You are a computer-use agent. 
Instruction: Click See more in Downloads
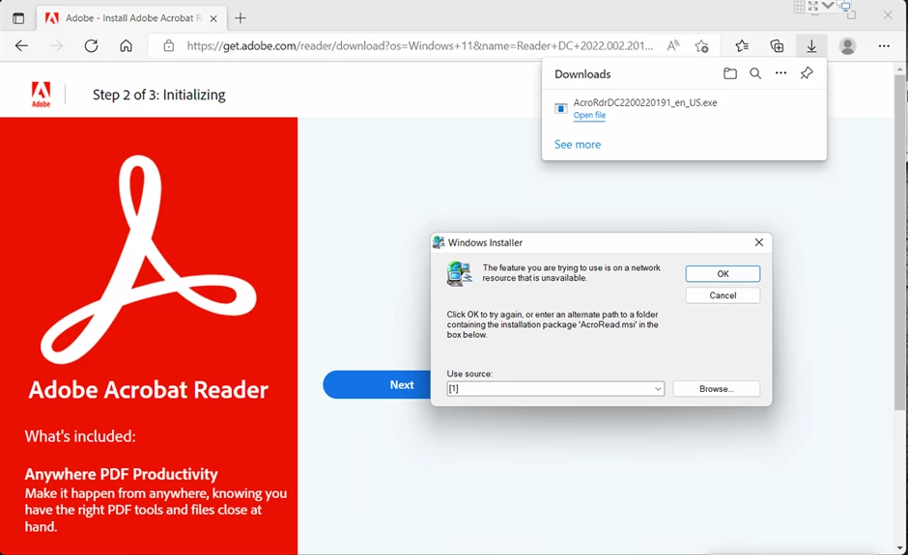click(578, 144)
